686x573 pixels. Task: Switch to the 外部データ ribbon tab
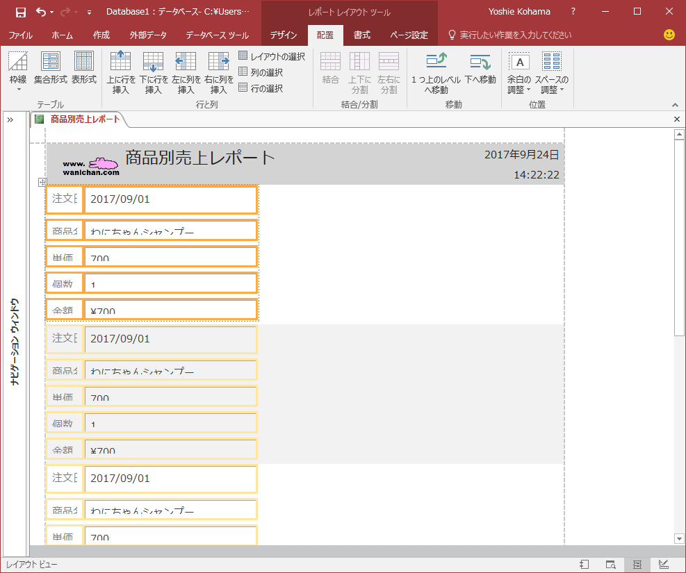coord(148,35)
